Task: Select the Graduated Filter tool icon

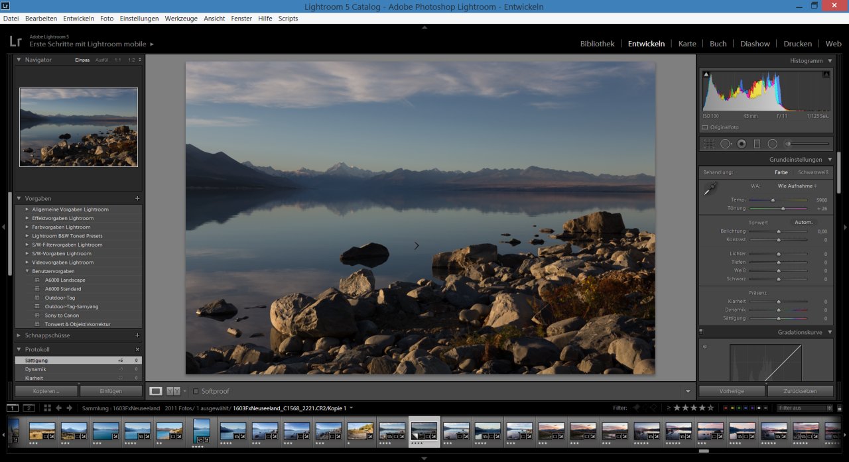Action: tap(757, 144)
